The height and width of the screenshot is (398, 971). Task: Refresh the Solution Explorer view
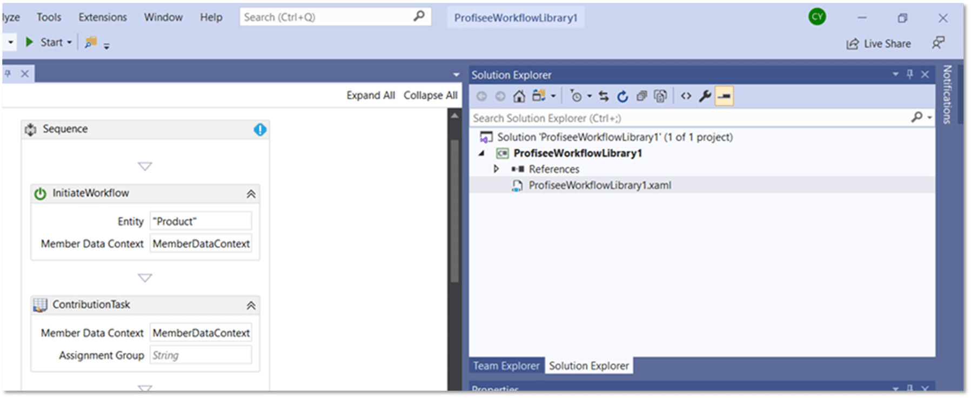(622, 96)
